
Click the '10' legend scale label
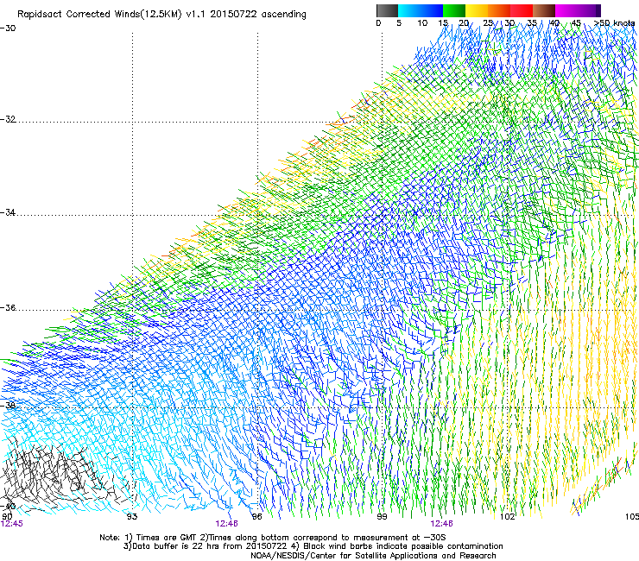tap(422, 23)
